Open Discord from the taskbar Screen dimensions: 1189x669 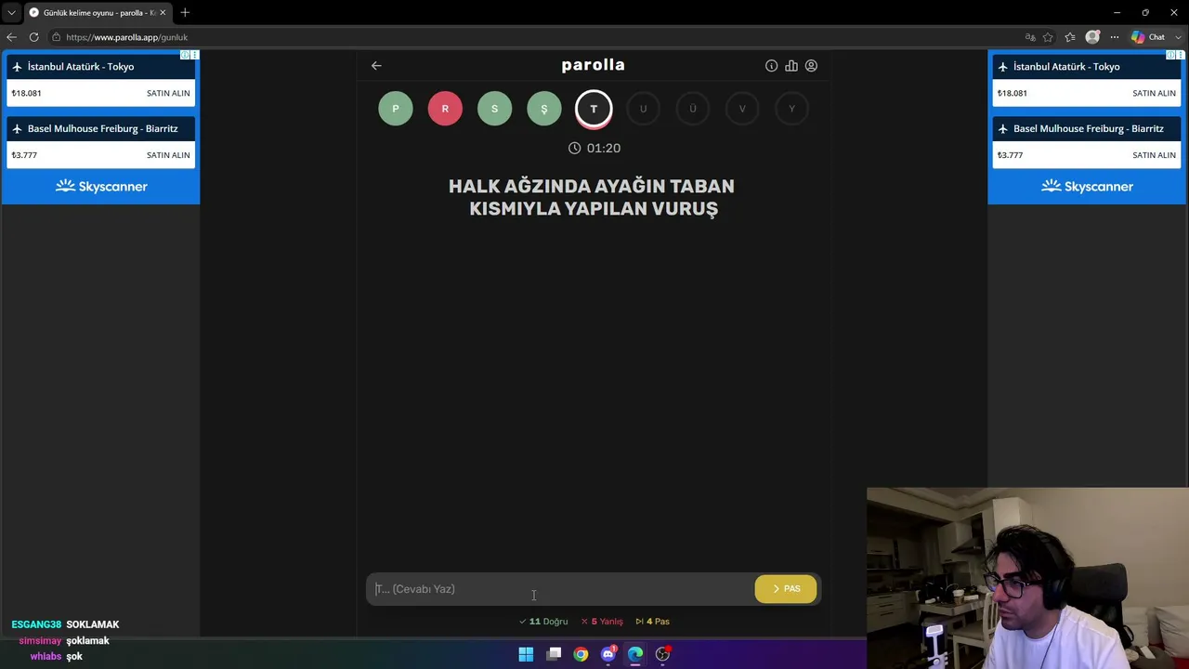click(x=608, y=654)
